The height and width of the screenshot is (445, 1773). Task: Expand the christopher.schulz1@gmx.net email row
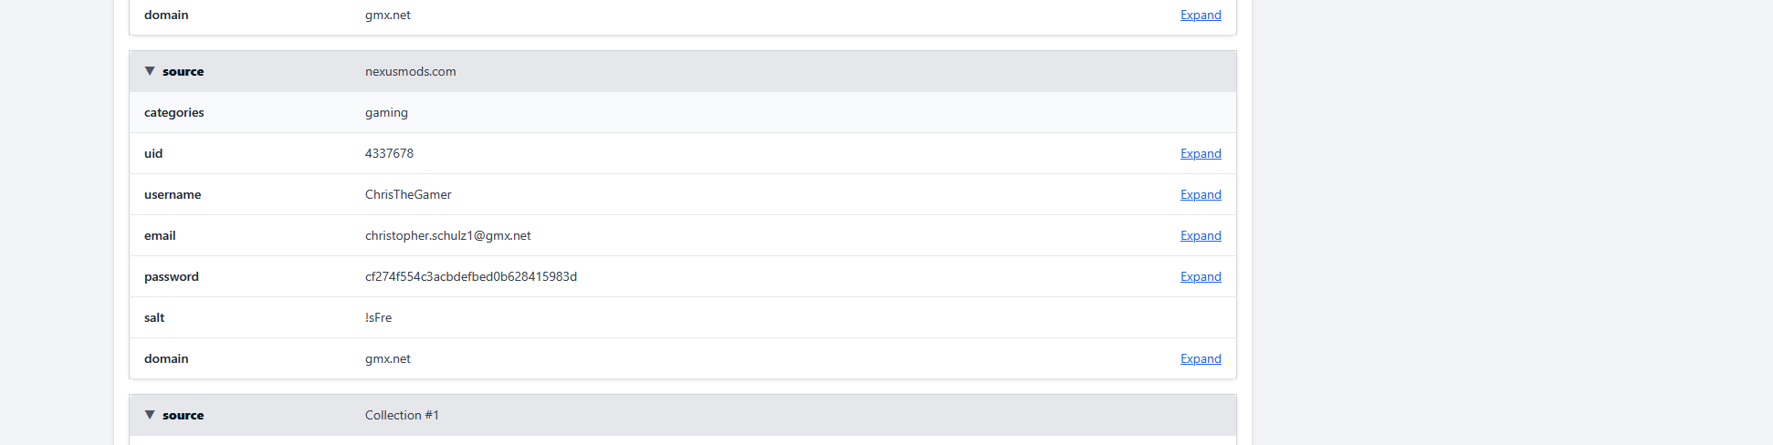coord(1200,235)
